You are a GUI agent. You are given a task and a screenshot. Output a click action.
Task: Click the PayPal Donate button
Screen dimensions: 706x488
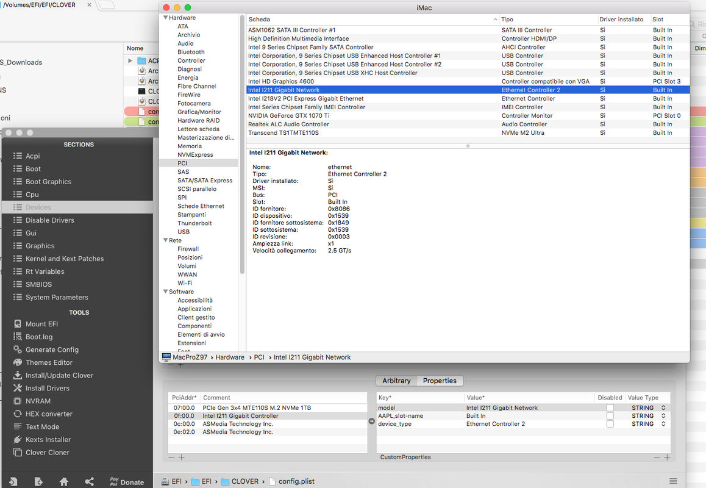127,482
